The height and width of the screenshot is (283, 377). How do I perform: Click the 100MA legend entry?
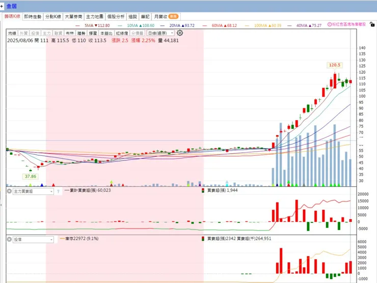[263, 25]
